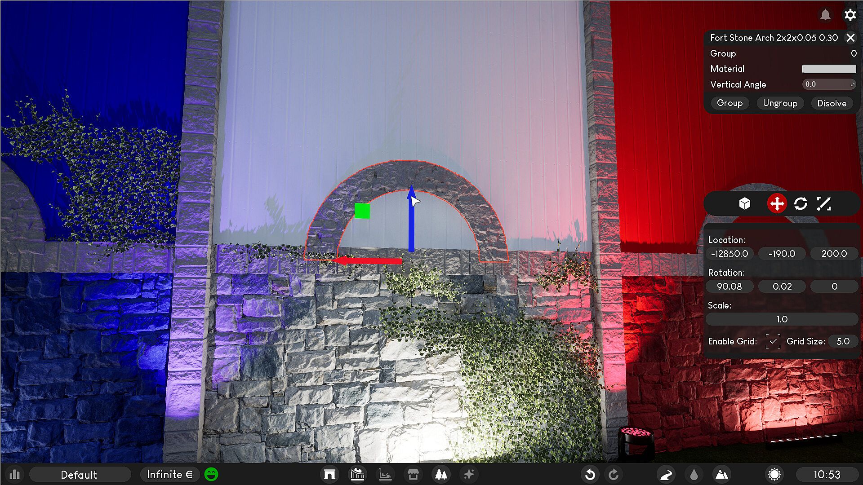The image size is (863, 485).
Task: Toggle the sun weather time button
Action: (x=774, y=474)
